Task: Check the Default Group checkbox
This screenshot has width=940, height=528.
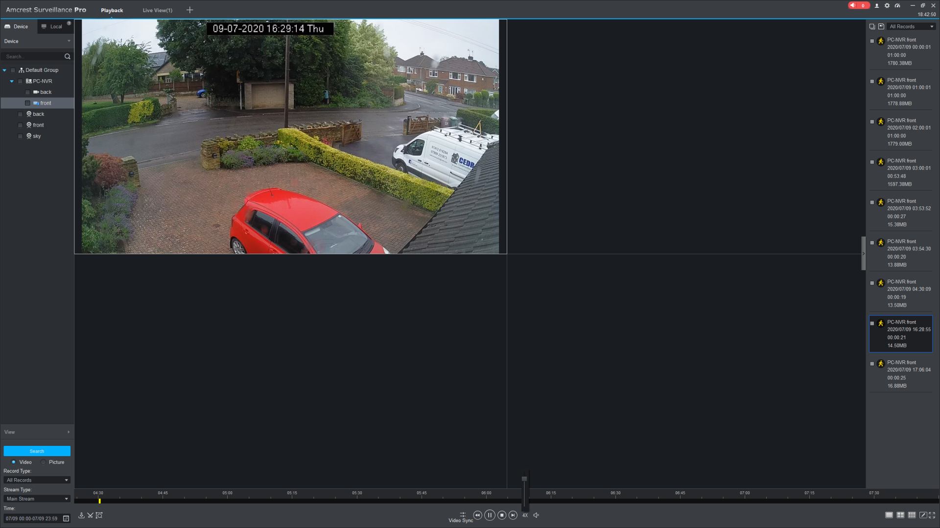Action: point(13,70)
